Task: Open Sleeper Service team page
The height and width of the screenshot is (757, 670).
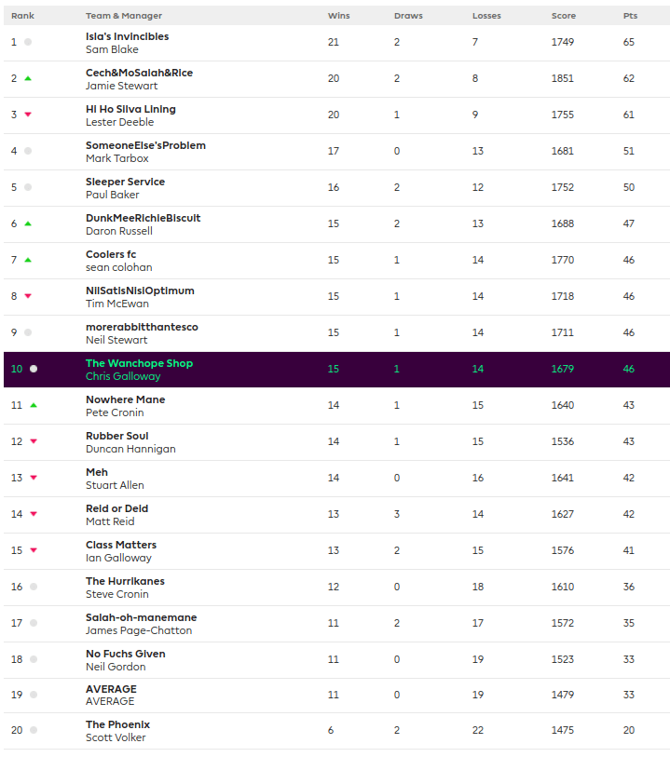Action: (125, 182)
